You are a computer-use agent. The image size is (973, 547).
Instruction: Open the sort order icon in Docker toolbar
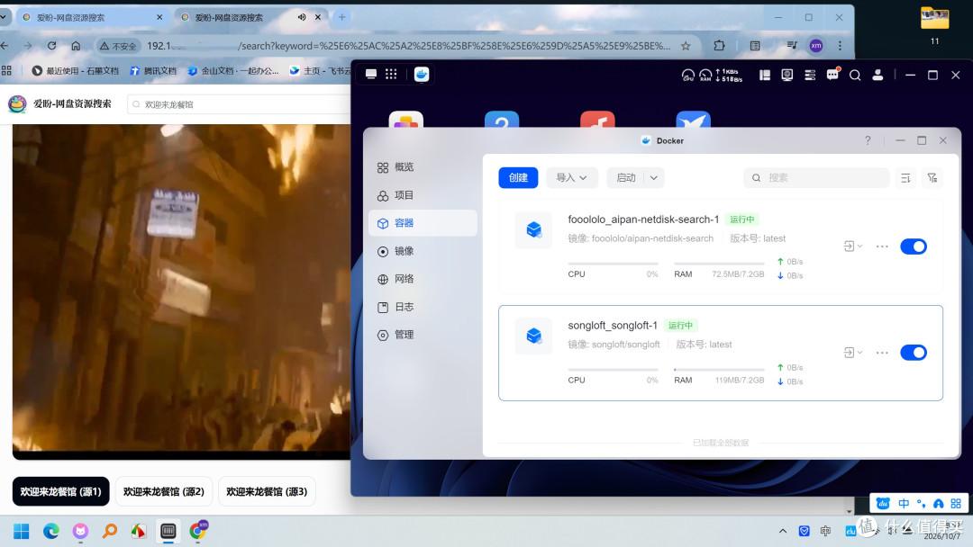(905, 178)
